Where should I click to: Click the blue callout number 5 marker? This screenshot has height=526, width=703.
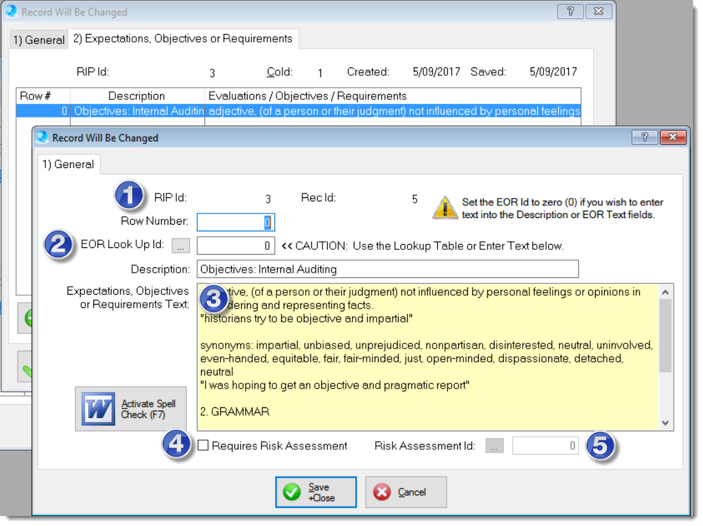click(x=601, y=446)
